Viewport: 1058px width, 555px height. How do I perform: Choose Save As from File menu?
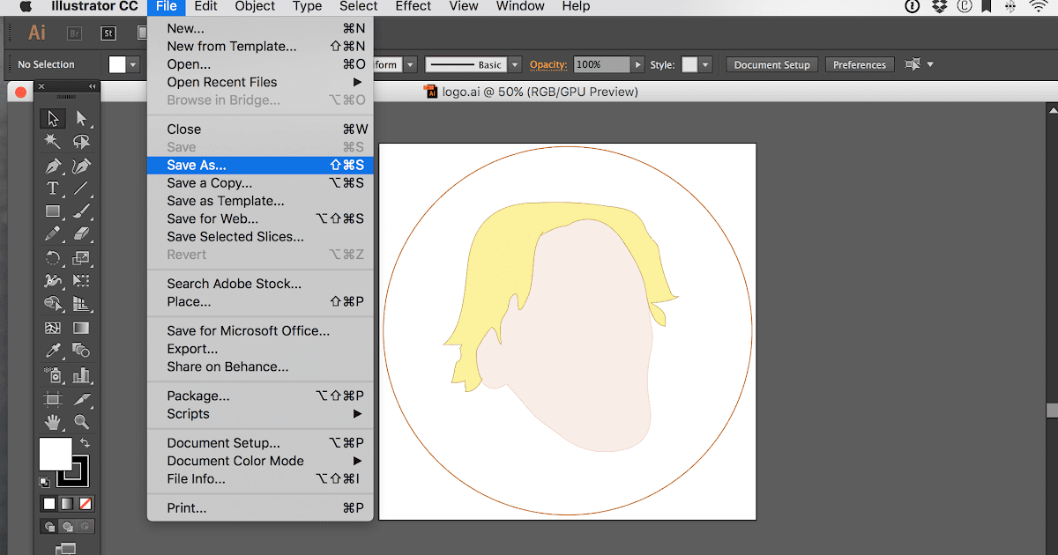[197, 165]
